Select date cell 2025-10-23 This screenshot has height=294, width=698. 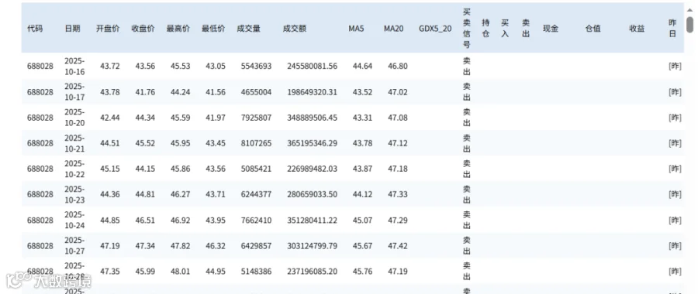point(74,194)
